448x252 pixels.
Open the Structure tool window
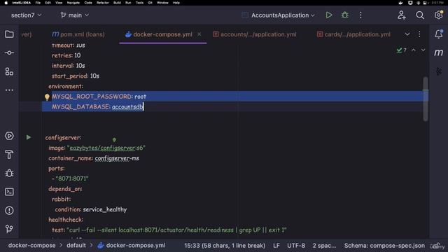coord(9,71)
